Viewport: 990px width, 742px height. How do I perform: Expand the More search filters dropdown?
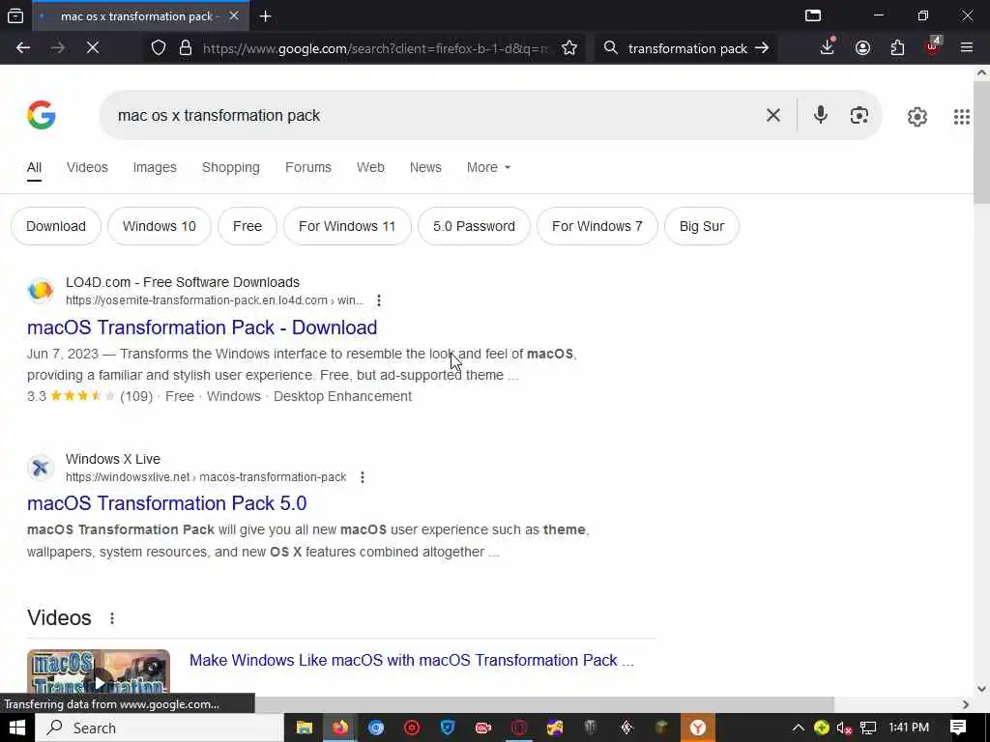(x=488, y=167)
